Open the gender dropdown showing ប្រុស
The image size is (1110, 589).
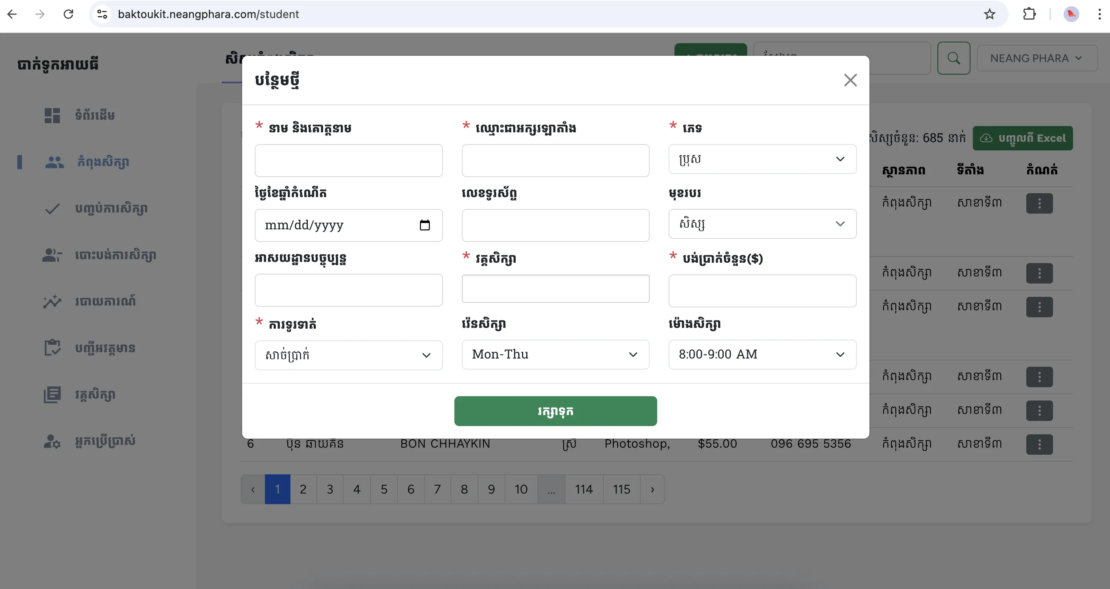pos(762,159)
